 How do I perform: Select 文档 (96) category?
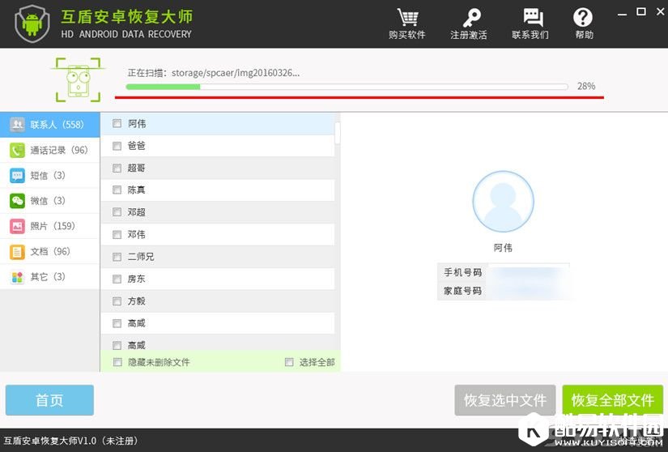pyautogui.click(x=50, y=251)
